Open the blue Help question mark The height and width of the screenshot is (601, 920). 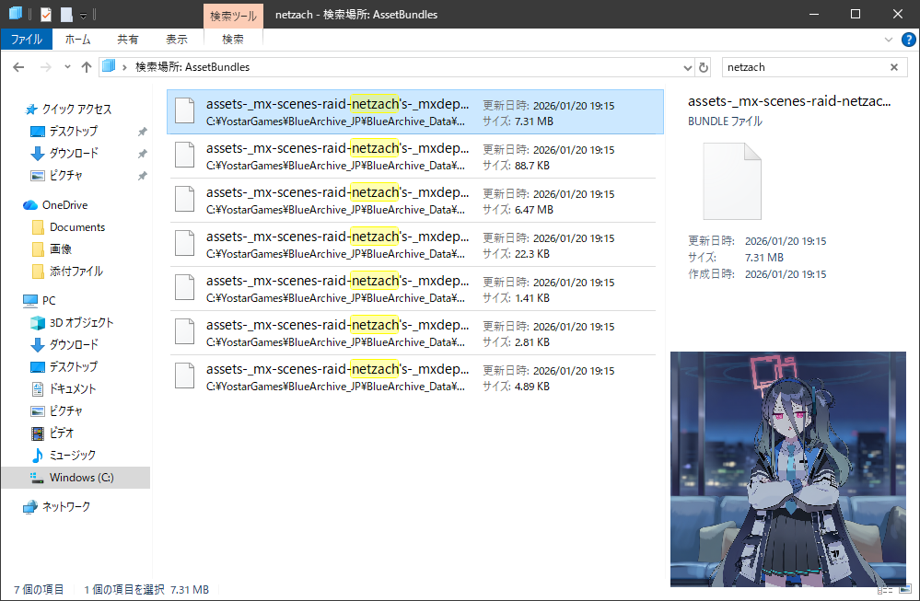click(x=906, y=40)
